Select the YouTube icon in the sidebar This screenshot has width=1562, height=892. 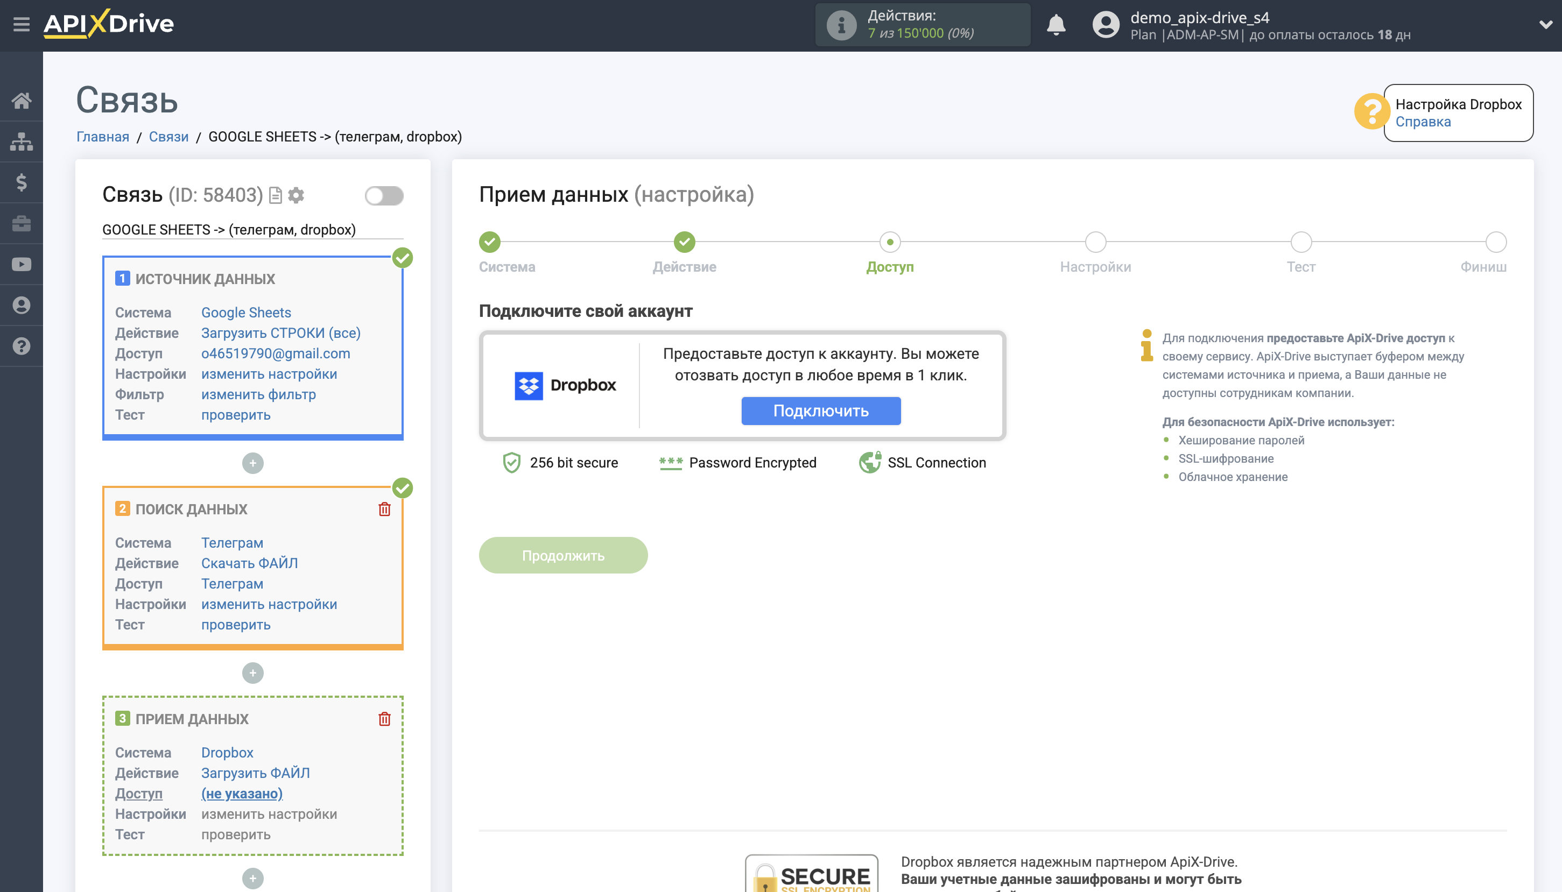pos(22,264)
